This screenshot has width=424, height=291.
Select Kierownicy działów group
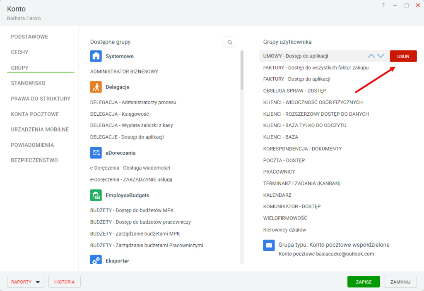pos(284,230)
